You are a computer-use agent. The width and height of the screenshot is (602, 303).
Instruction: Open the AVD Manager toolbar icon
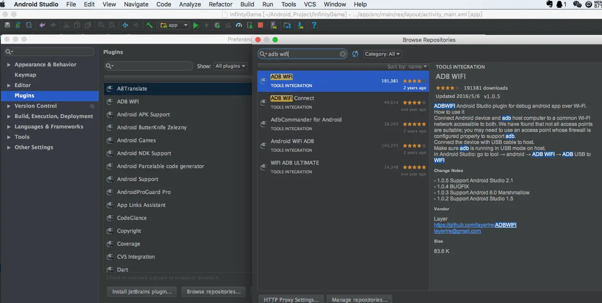click(273, 25)
